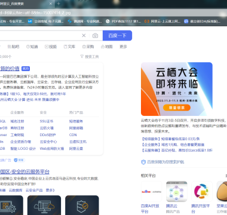The image size is (227, 215).
Task: Open 云栖大会 计算·进化·未来 promo link
Action: pos(30,100)
